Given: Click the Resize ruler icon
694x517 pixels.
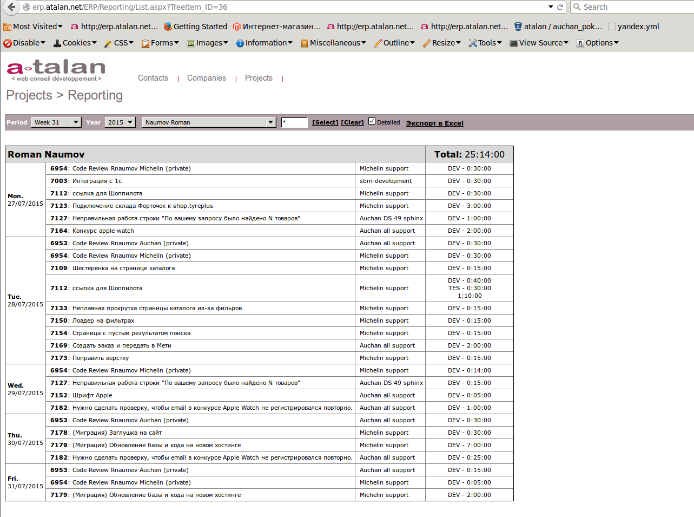Looking at the screenshot, I should [x=427, y=43].
